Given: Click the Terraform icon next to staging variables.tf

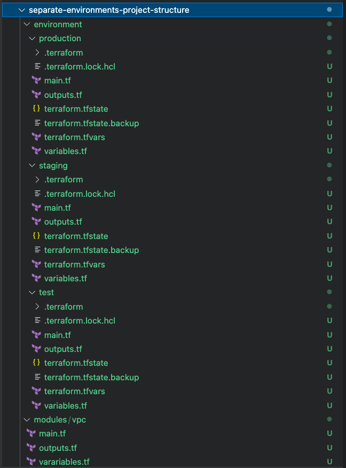Looking at the screenshot, I should [36, 278].
